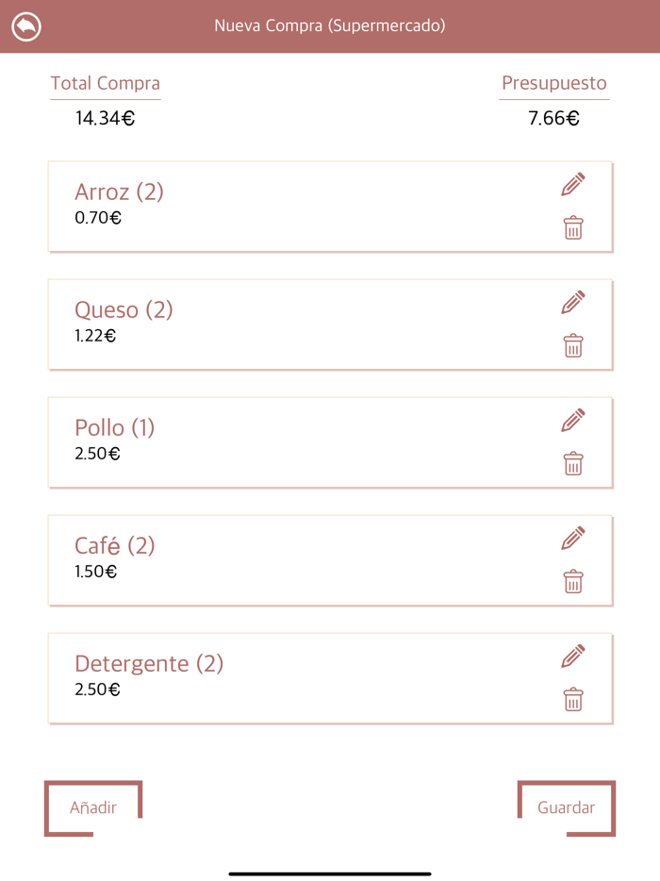The width and height of the screenshot is (660, 881).
Task: Open the edit pencil for Detergente
Action: 573,657
